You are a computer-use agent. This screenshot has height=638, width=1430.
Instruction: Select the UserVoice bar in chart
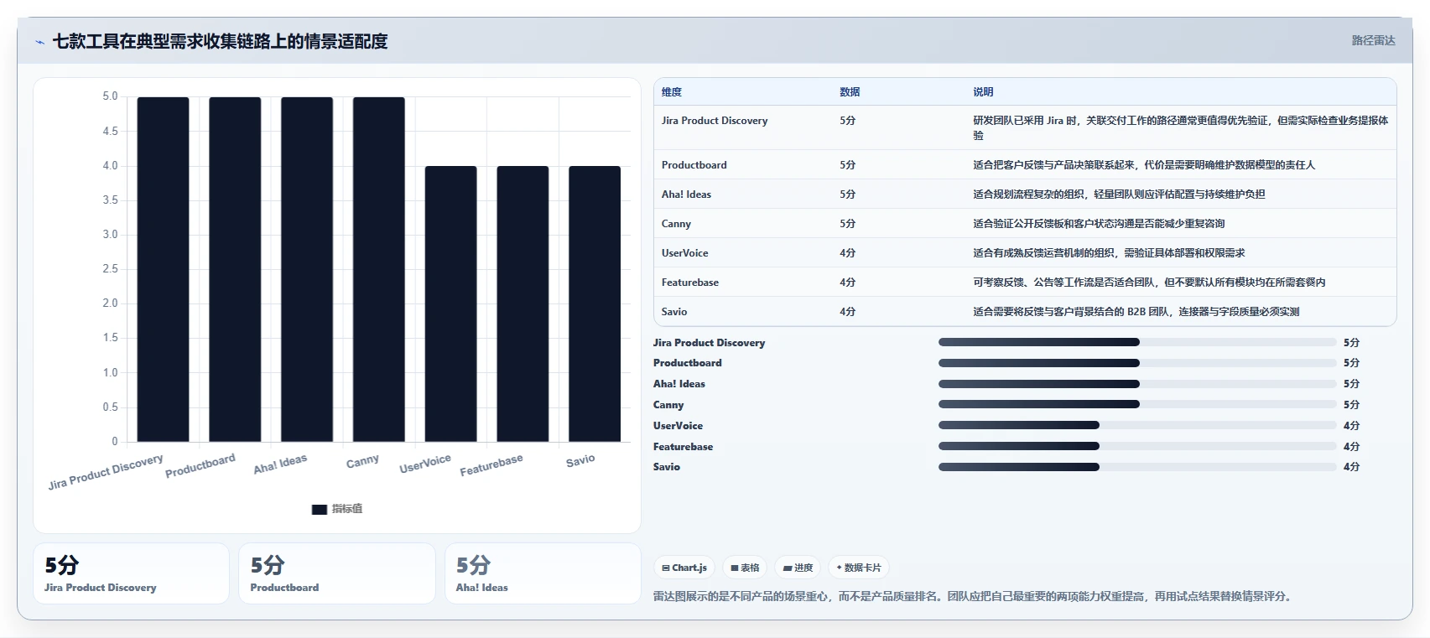(x=450, y=303)
